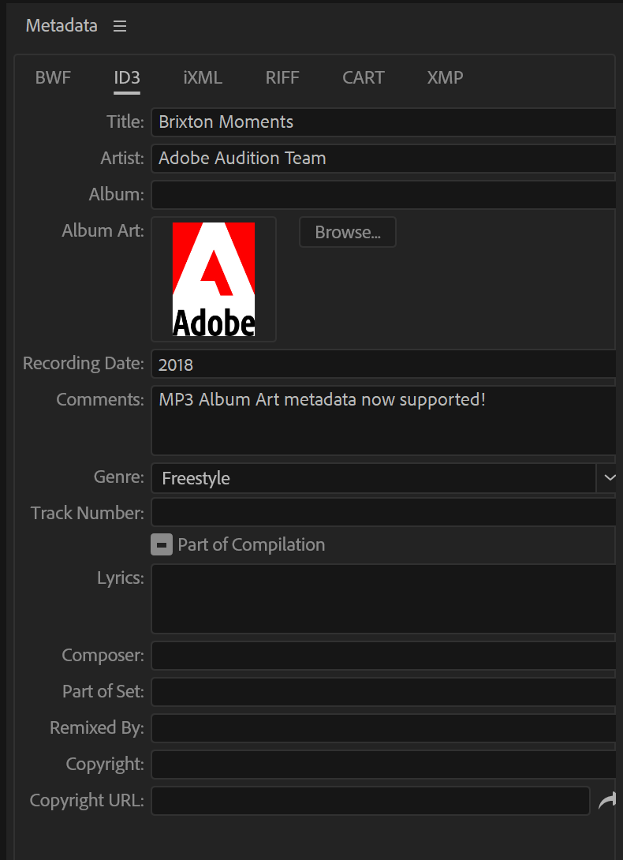Switch to the iXML tab
Image resolution: width=623 pixels, height=860 pixels.
tap(202, 77)
